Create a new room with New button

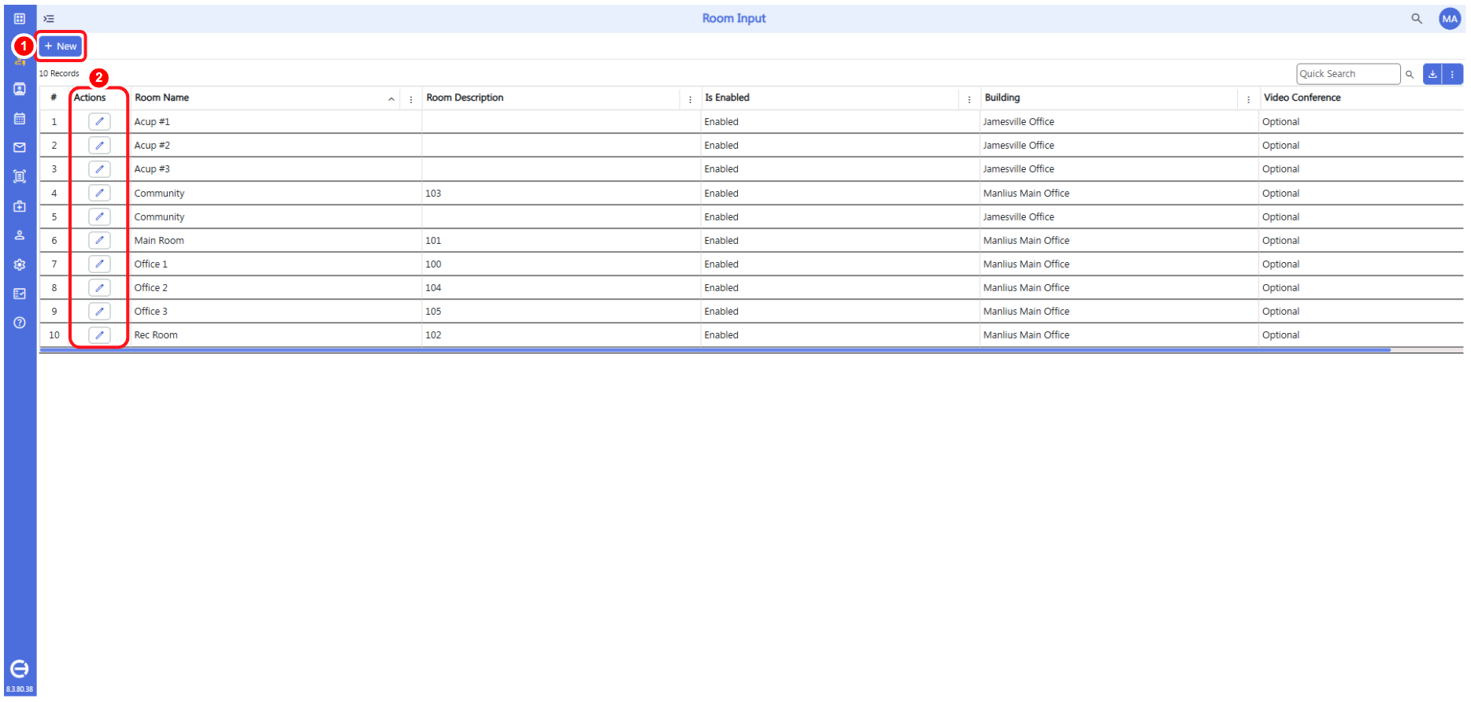(x=61, y=46)
